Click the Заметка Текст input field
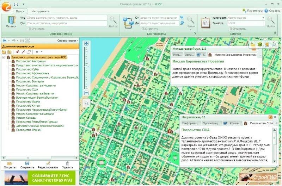 (246, 23)
